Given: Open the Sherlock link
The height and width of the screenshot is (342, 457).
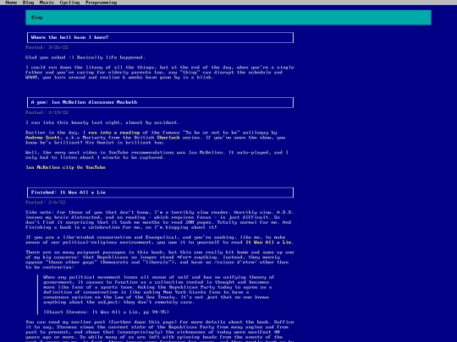Looking at the screenshot, I should tap(168, 138).
